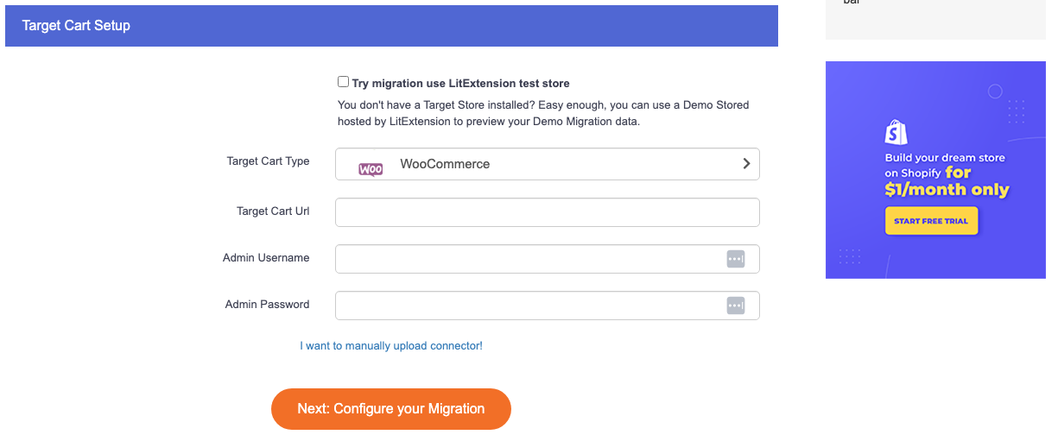Click the '$1/month only' Shopify banner text
The image size is (1058, 441).
click(947, 190)
